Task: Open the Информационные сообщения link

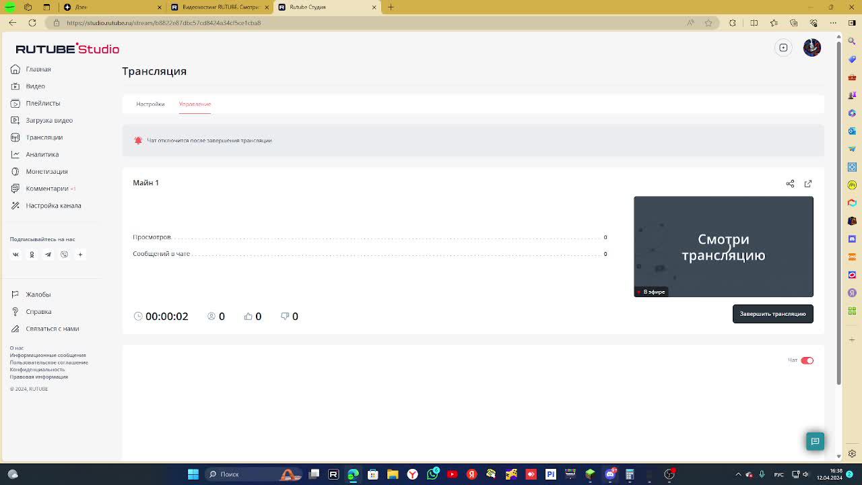Action: [x=48, y=355]
